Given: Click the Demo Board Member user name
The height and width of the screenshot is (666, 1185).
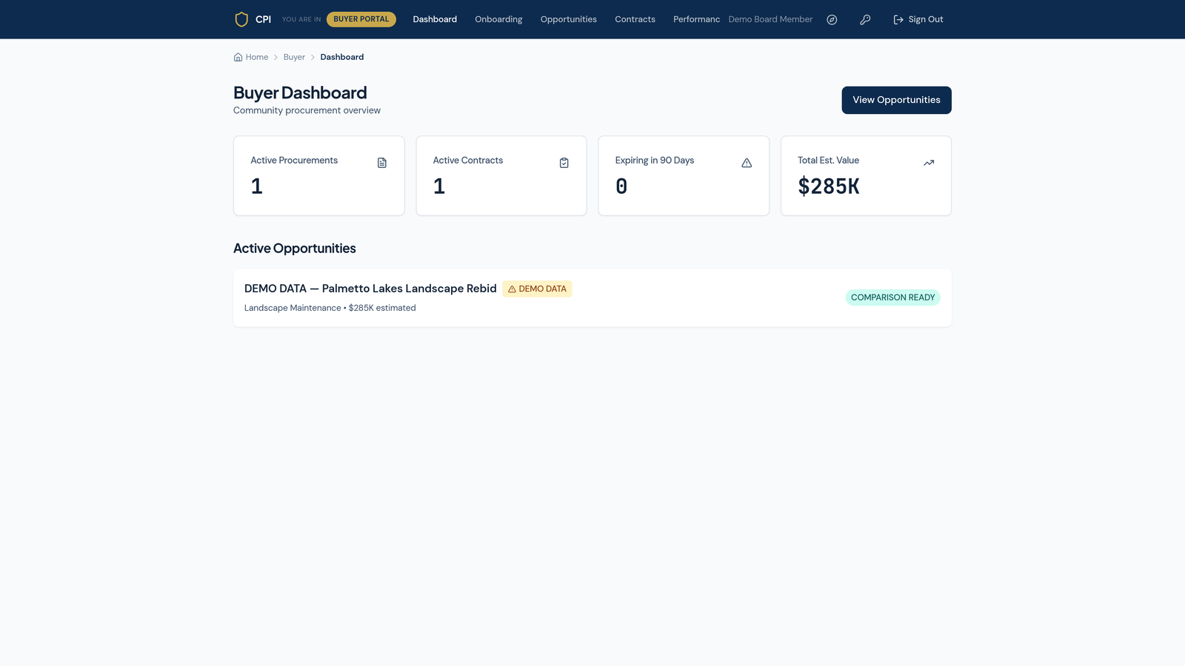Looking at the screenshot, I should click(x=770, y=19).
